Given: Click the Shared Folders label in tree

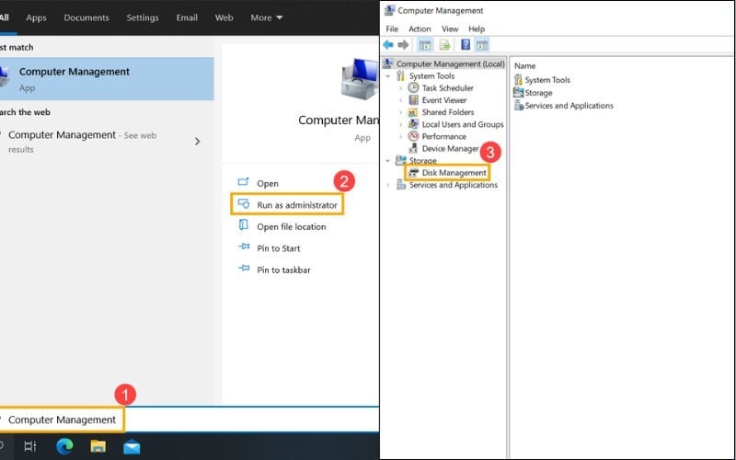Looking at the screenshot, I should click(448, 112).
